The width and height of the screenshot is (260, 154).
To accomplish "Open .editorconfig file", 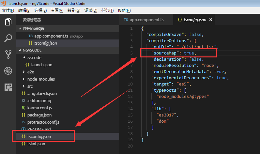I will 68,100.
